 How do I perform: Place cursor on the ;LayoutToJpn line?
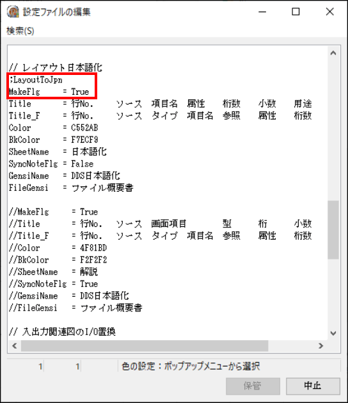click(x=36, y=80)
